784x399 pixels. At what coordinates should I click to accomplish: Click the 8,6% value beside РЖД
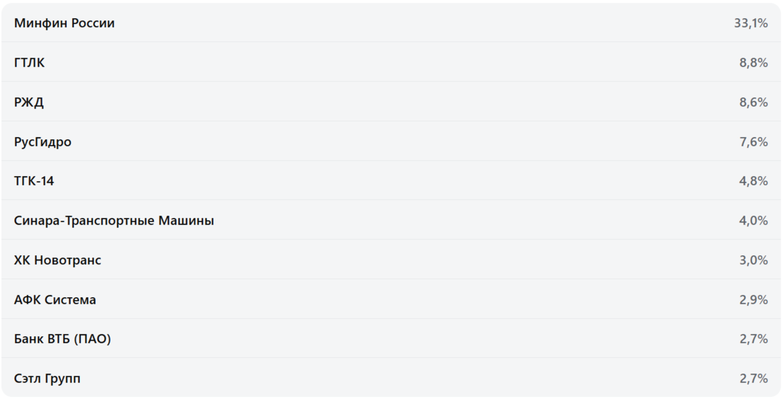pyautogui.click(x=753, y=102)
